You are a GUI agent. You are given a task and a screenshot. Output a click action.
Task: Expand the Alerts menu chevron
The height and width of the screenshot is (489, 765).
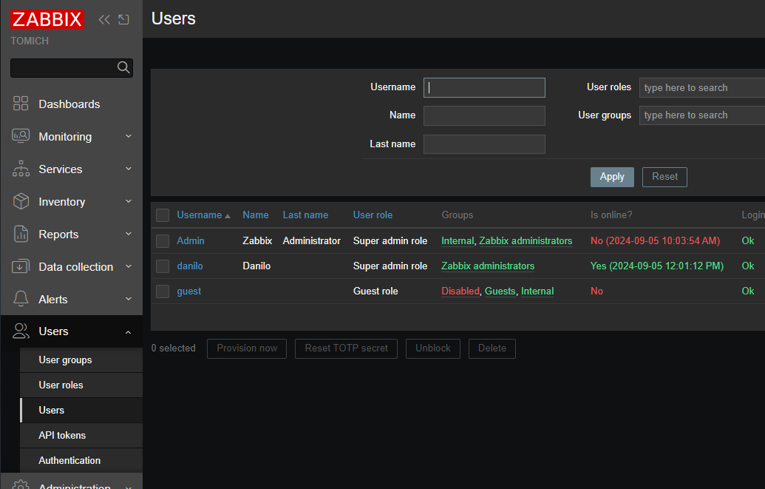(129, 299)
